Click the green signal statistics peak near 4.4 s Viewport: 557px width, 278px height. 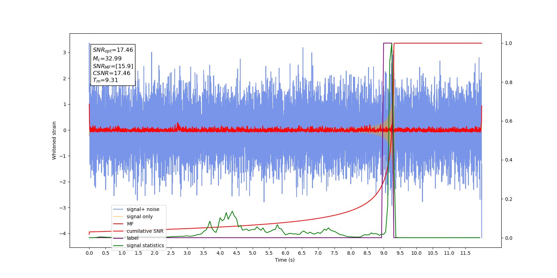232,211
